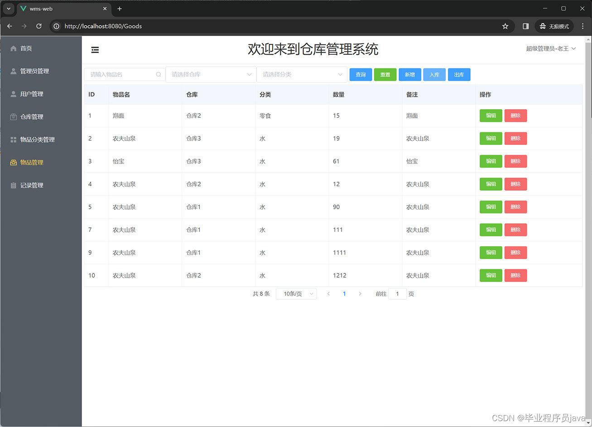Image resolution: width=592 pixels, height=427 pixels.
Task: Click the site info icon in address bar
Action: pyautogui.click(x=56, y=26)
